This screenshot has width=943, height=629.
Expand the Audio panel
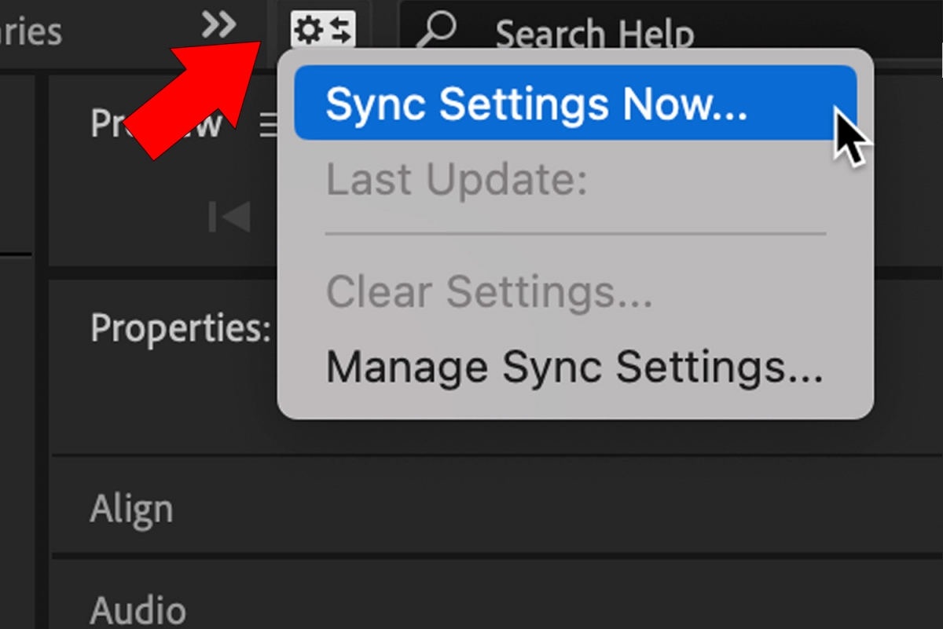(138, 610)
